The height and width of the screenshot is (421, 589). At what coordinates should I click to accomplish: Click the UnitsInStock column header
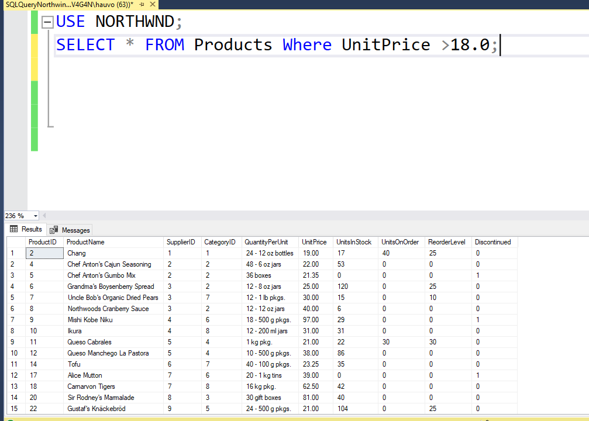354,242
